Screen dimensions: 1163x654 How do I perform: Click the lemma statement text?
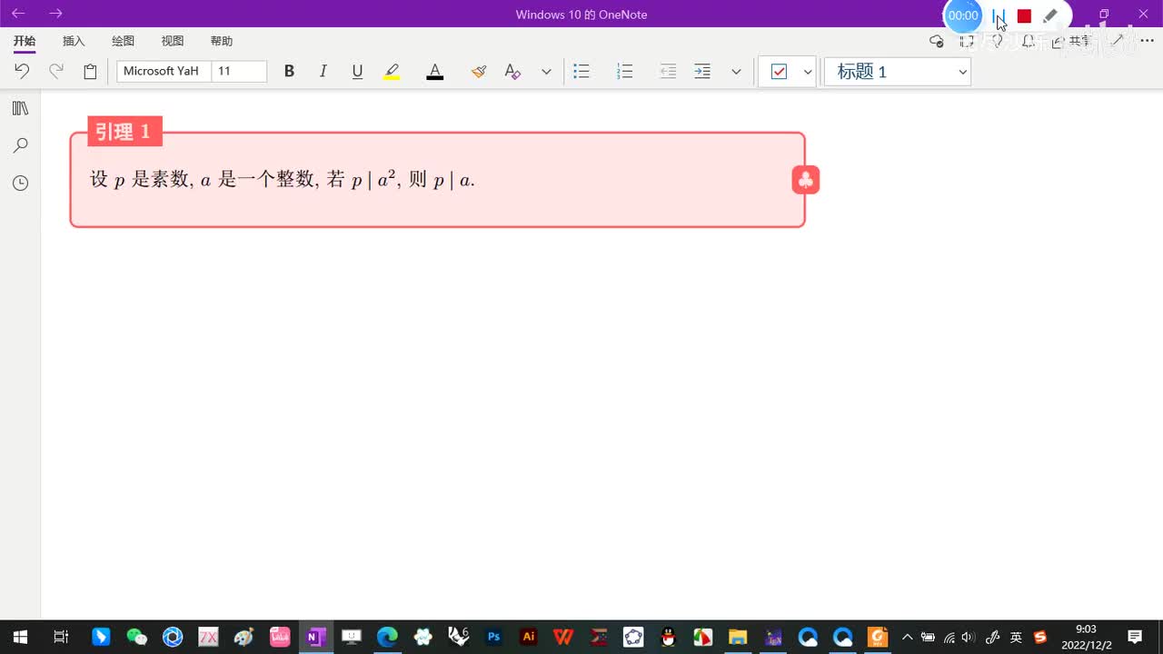pos(283,180)
